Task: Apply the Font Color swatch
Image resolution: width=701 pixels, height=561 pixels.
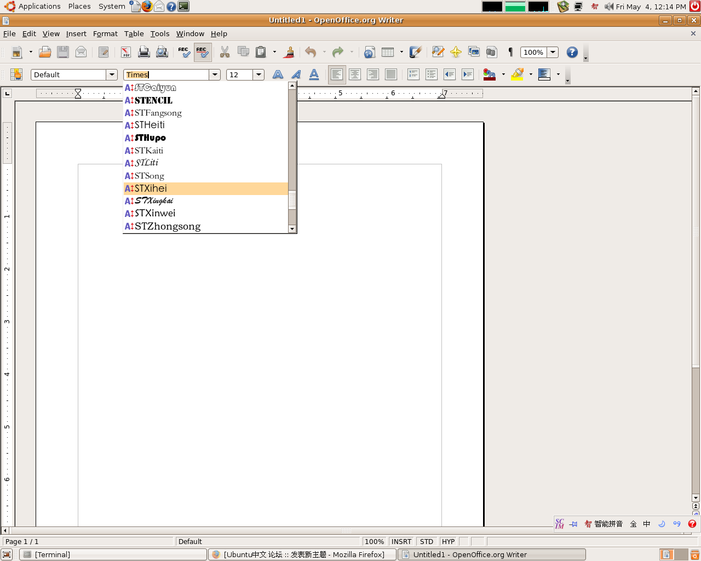Action: pos(490,75)
